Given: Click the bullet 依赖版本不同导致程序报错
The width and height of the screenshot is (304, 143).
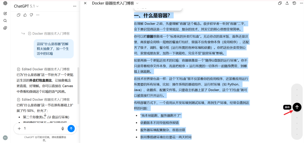Looking at the screenshot, I should [x=159, y=123].
